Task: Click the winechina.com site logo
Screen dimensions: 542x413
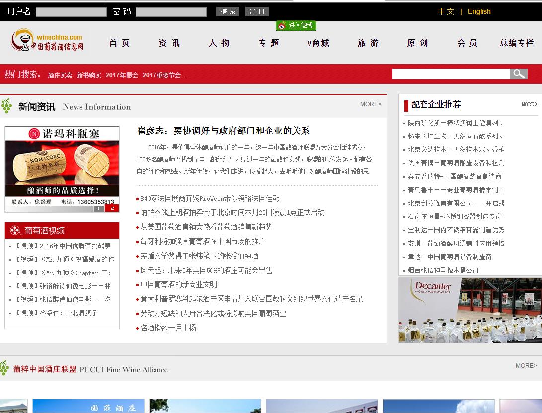Action: pyautogui.click(x=47, y=40)
